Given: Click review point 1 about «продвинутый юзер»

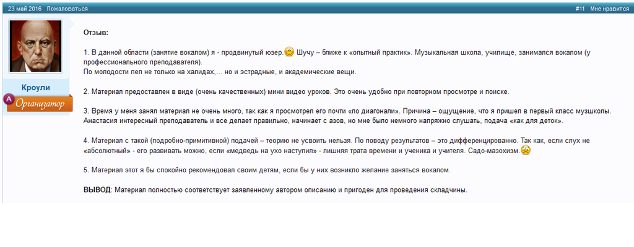Looking at the screenshot, I should click(186, 53).
